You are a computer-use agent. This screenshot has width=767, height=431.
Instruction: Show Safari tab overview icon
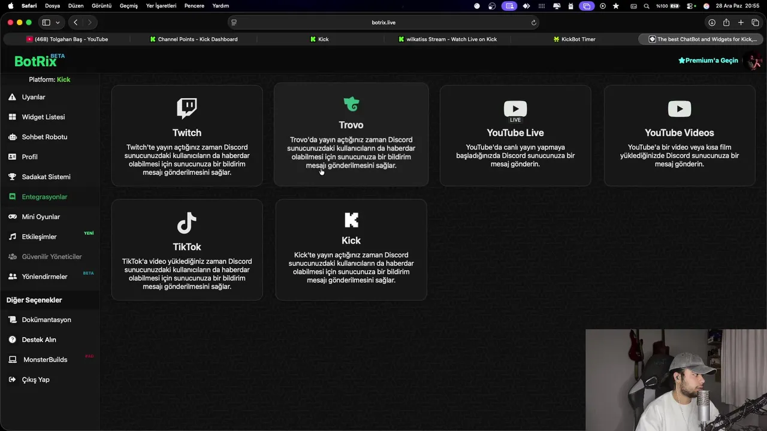(755, 22)
